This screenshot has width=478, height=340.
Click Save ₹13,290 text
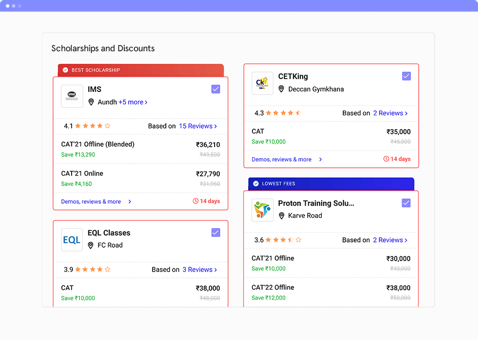78,154
